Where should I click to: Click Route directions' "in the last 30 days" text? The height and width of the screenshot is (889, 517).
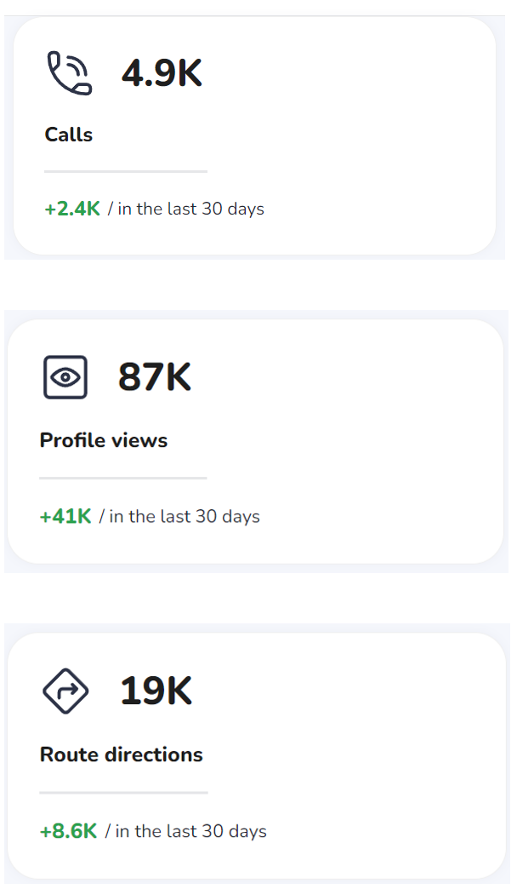coord(190,830)
